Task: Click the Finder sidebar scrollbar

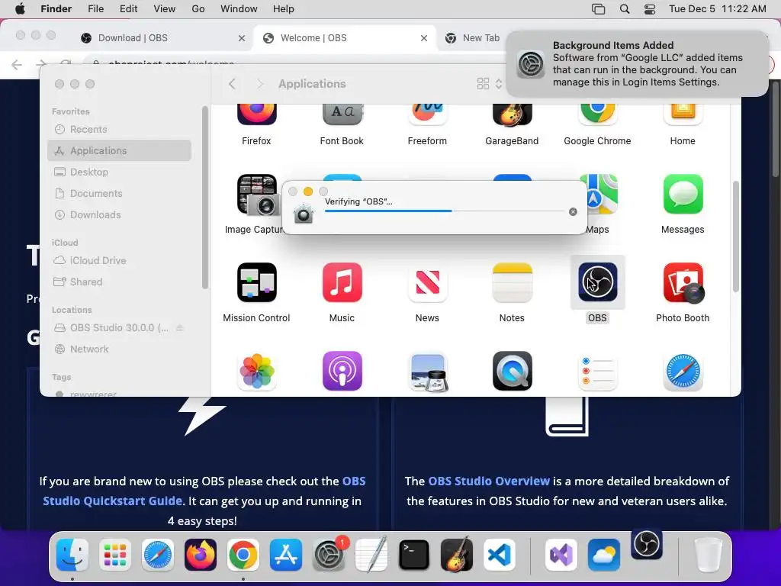Action: pyautogui.click(x=204, y=197)
